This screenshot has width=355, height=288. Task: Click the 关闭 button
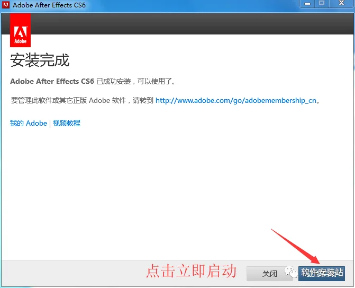point(269,274)
